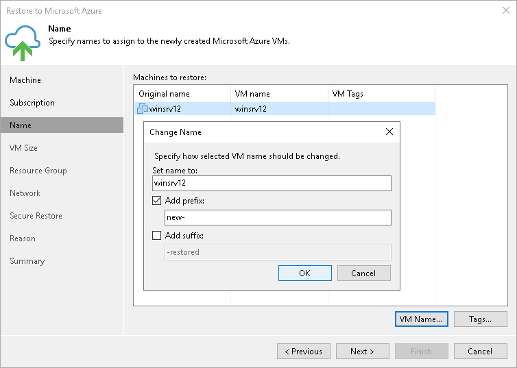
Task: Close the Restore to Microsoft Azure window
Action: point(506,10)
